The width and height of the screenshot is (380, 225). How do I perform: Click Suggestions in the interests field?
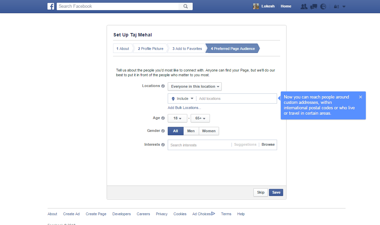(245, 144)
